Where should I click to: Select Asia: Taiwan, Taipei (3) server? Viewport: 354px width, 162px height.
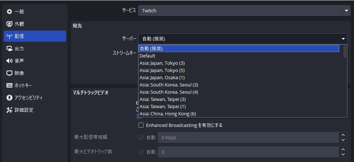[239, 99]
